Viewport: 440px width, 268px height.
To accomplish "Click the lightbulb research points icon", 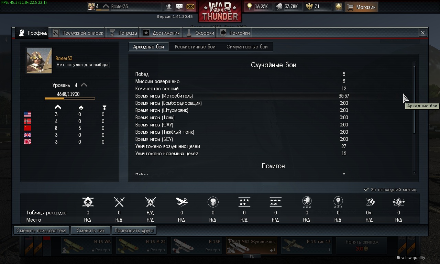I will pyautogui.click(x=250, y=7).
